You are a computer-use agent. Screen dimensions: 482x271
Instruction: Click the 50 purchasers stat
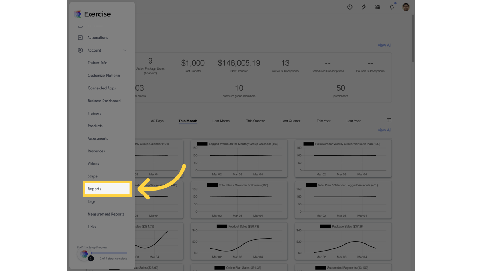(341, 91)
